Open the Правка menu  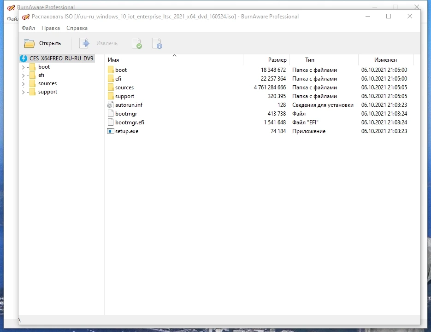[x=51, y=28]
